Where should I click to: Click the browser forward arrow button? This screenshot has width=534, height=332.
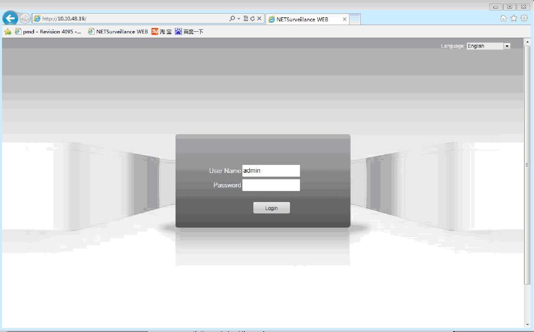click(25, 18)
